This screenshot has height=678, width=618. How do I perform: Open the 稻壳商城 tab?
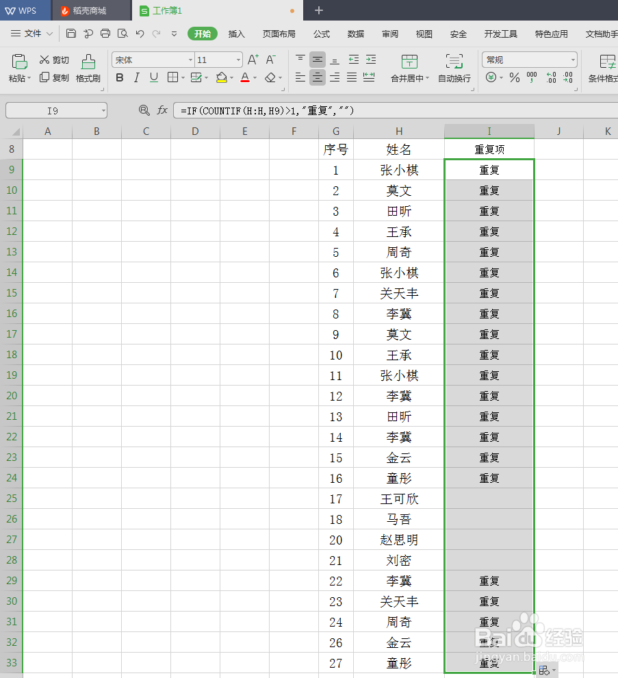[x=91, y=10]
